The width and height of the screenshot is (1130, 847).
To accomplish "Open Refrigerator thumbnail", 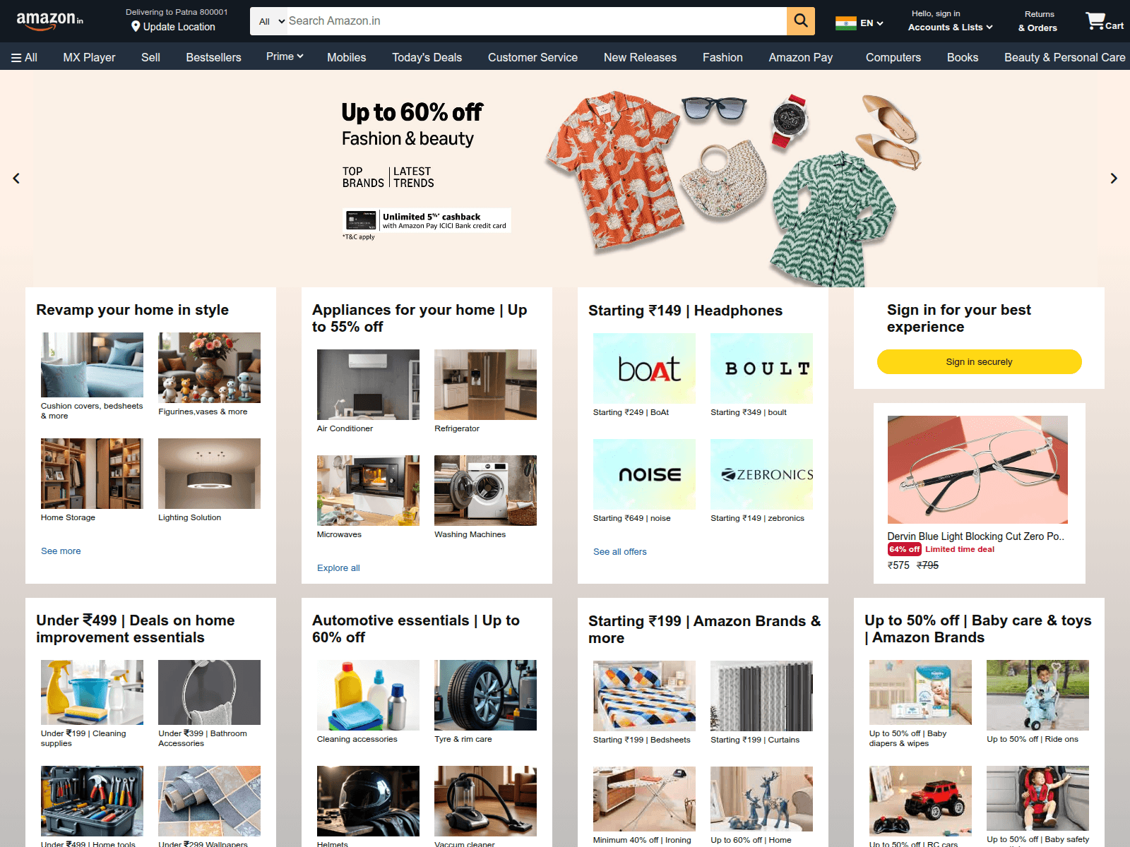I will [485, 385].
